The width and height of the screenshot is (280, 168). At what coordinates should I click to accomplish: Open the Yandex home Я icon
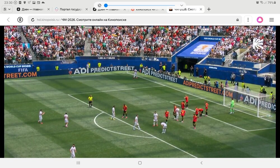(20, 20)
